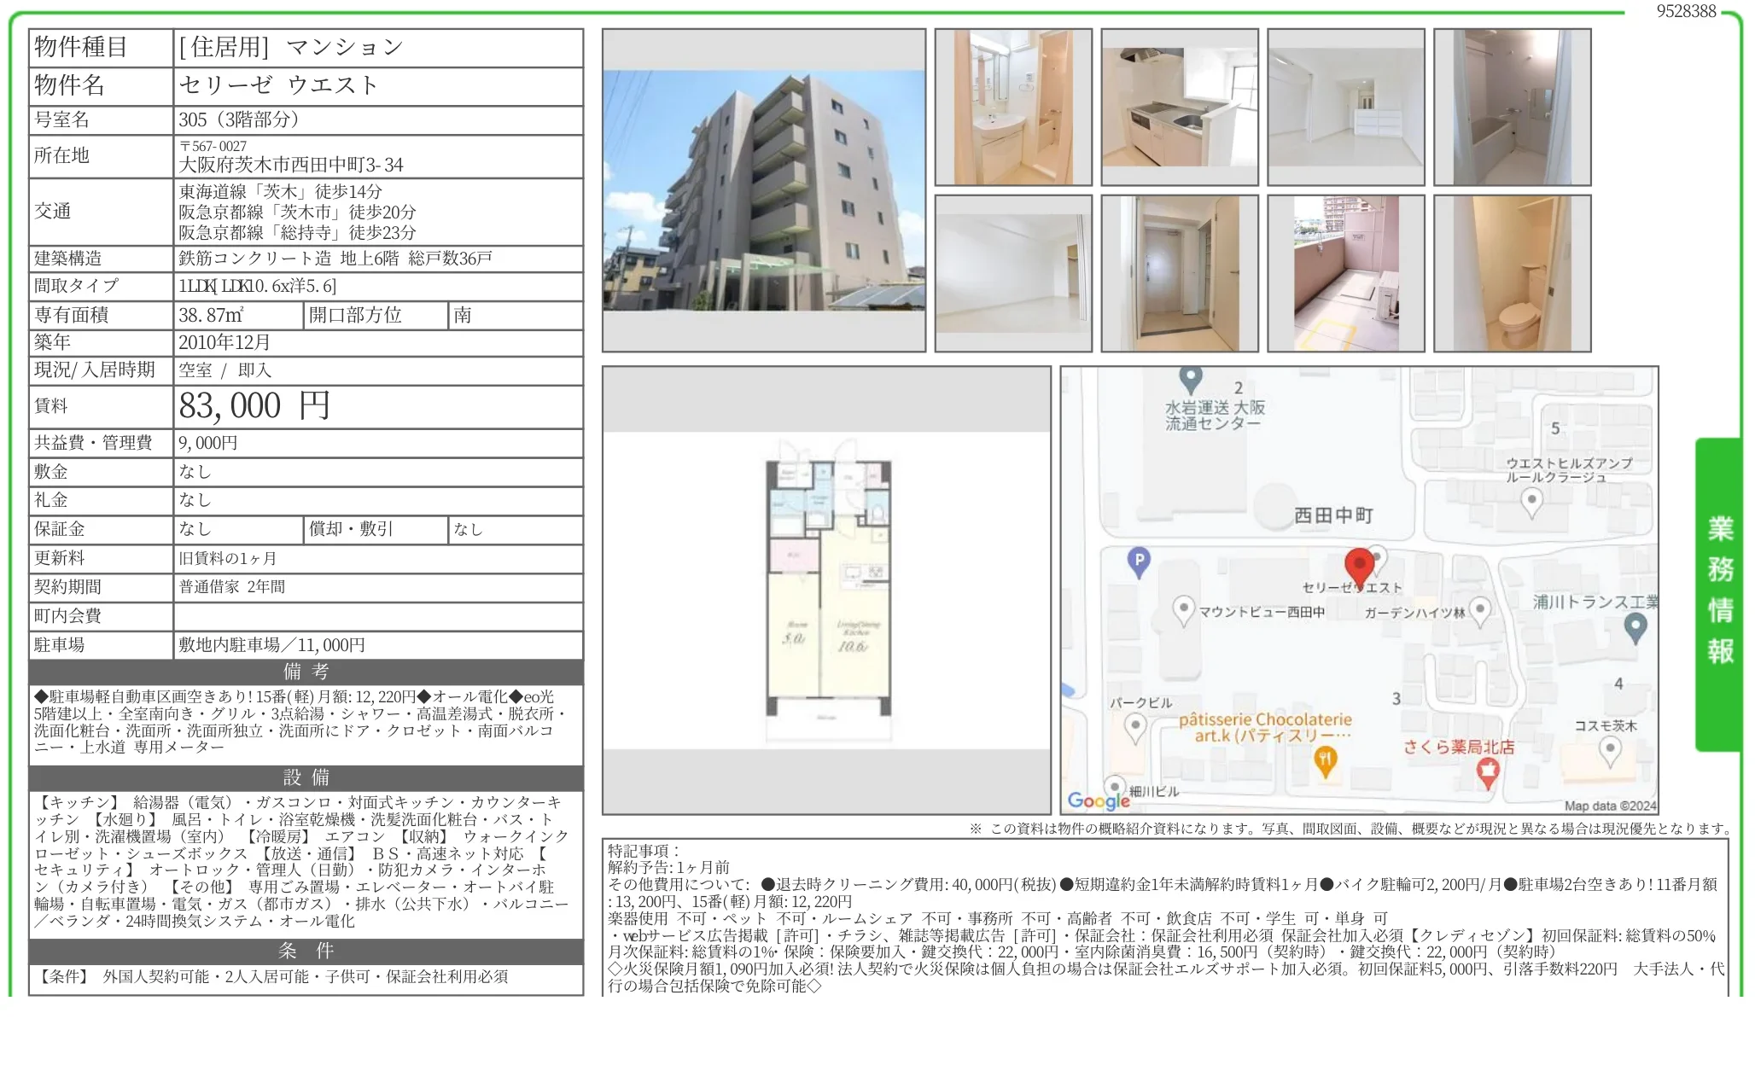This screenshot has width=1755, height=1065.
Task: Open the toilet room thumbnail photo
Action: click(1513, 273)
